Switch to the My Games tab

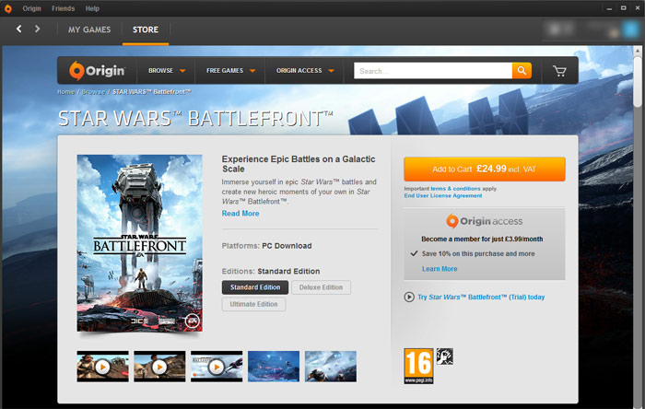(x=89, y=29)
